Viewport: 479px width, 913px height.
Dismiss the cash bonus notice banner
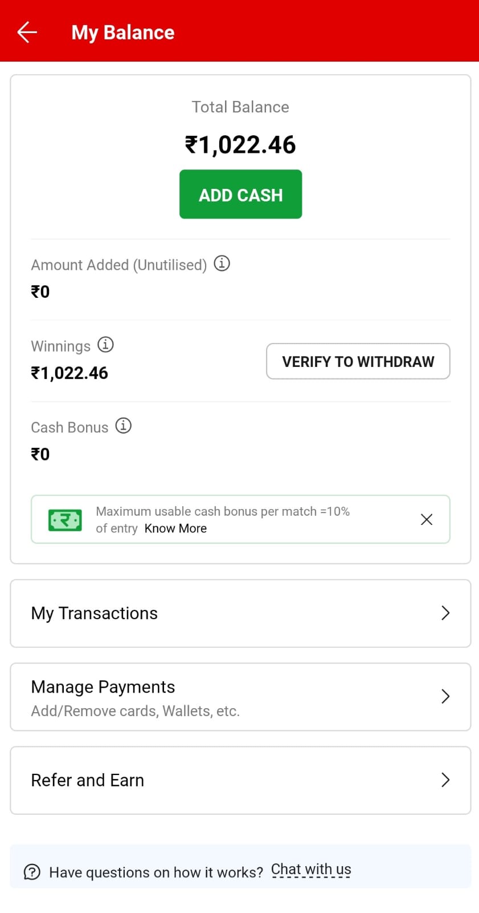(x=426, y=519)
